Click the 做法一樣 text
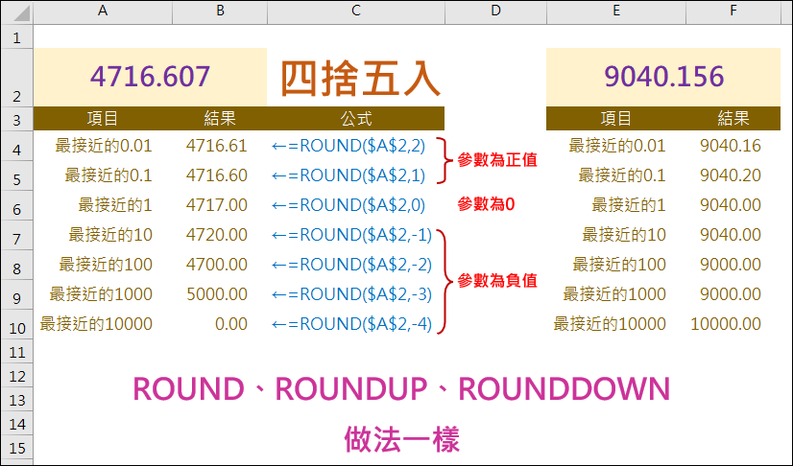Image resolution: width=793 pixels, height=466 pixels. pyautogui.click(x=401, y=439)
